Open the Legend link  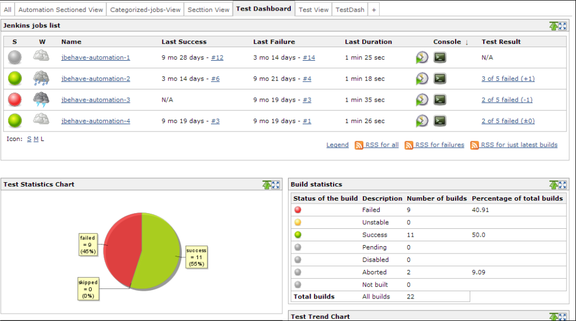coord(337,144)
